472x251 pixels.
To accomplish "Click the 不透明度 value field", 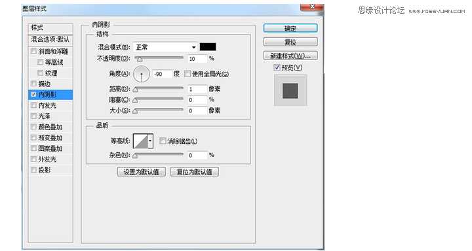I will 197,59.
